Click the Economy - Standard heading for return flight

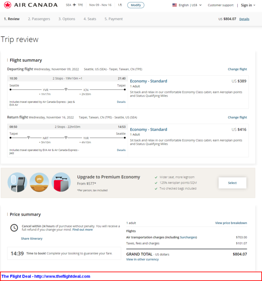pyautogui.click(x=149, y=129)
